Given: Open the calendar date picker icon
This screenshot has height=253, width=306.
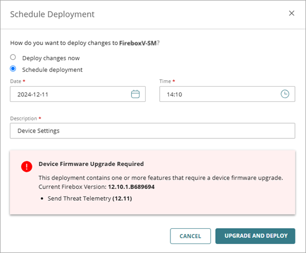Looking at the screenshot, I should click(135, 94).
